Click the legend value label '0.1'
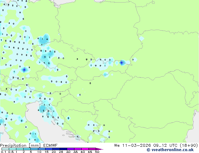The image size is (199, 153). tap(3, 152)
